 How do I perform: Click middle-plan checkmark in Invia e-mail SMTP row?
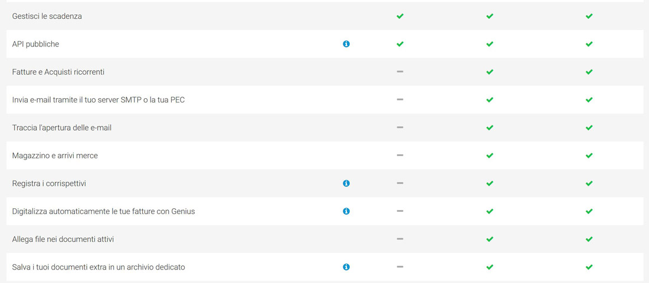pyautogui.click(x=490, y=99)
